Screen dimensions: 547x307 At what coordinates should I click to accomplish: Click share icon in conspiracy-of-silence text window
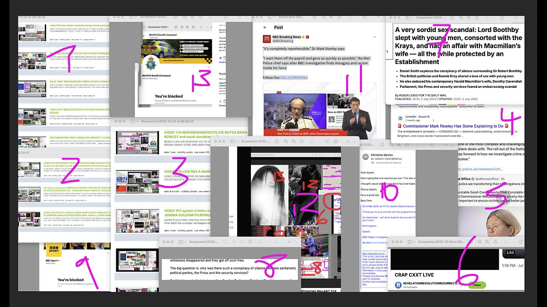tap(250, 242)
